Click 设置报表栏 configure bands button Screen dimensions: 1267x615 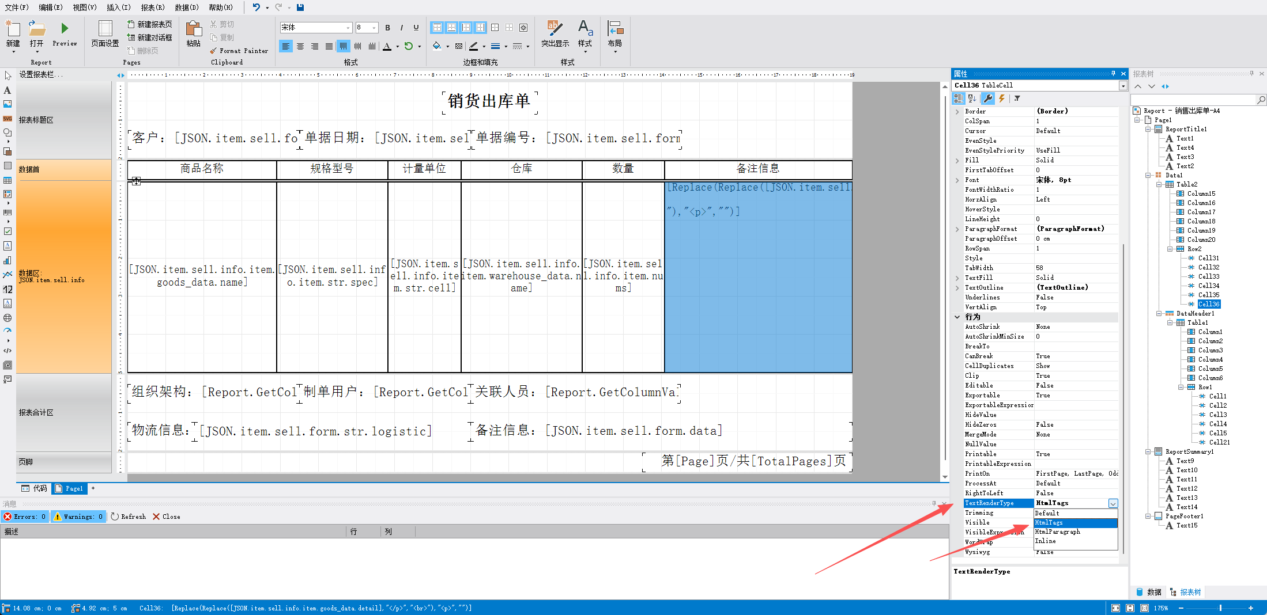pos(40,75)
